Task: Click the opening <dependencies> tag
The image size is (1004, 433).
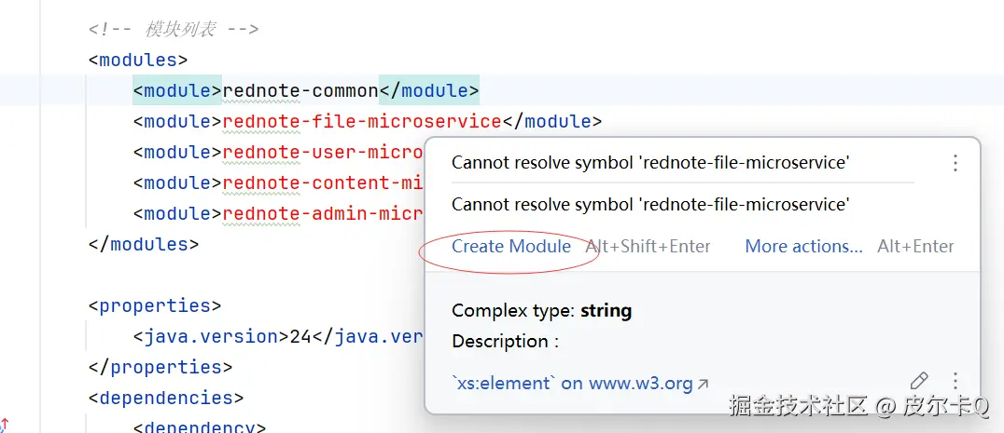Action: click(x=166, y=399)
